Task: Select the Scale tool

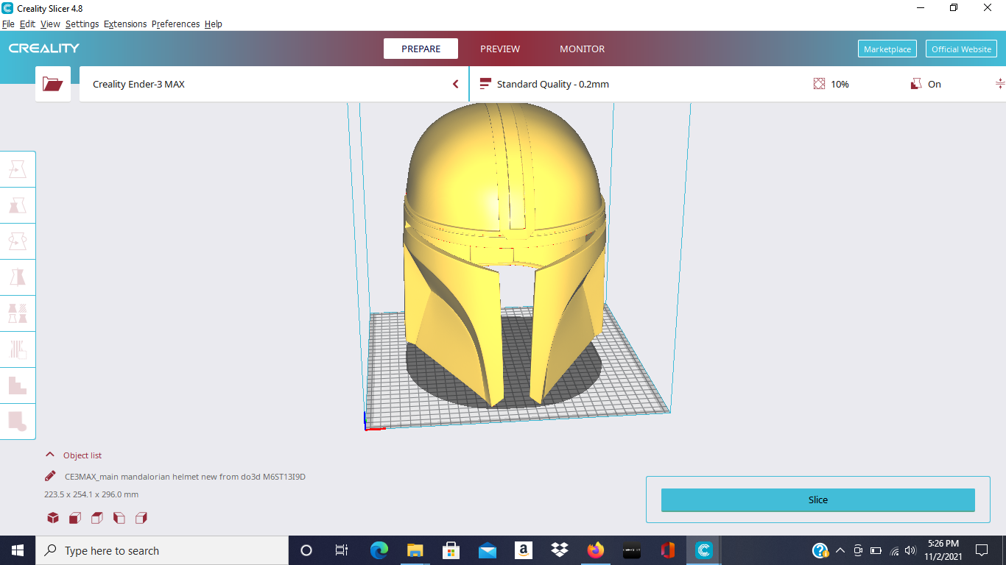Action: click(x=17, y=206)
